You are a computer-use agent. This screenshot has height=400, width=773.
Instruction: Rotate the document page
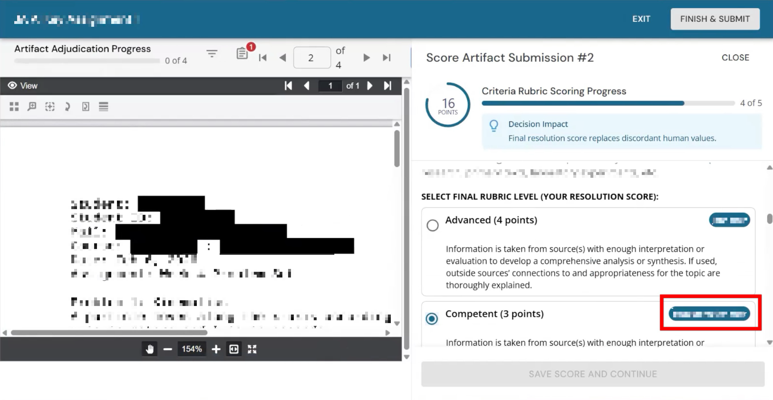click(x=68, y=106)
